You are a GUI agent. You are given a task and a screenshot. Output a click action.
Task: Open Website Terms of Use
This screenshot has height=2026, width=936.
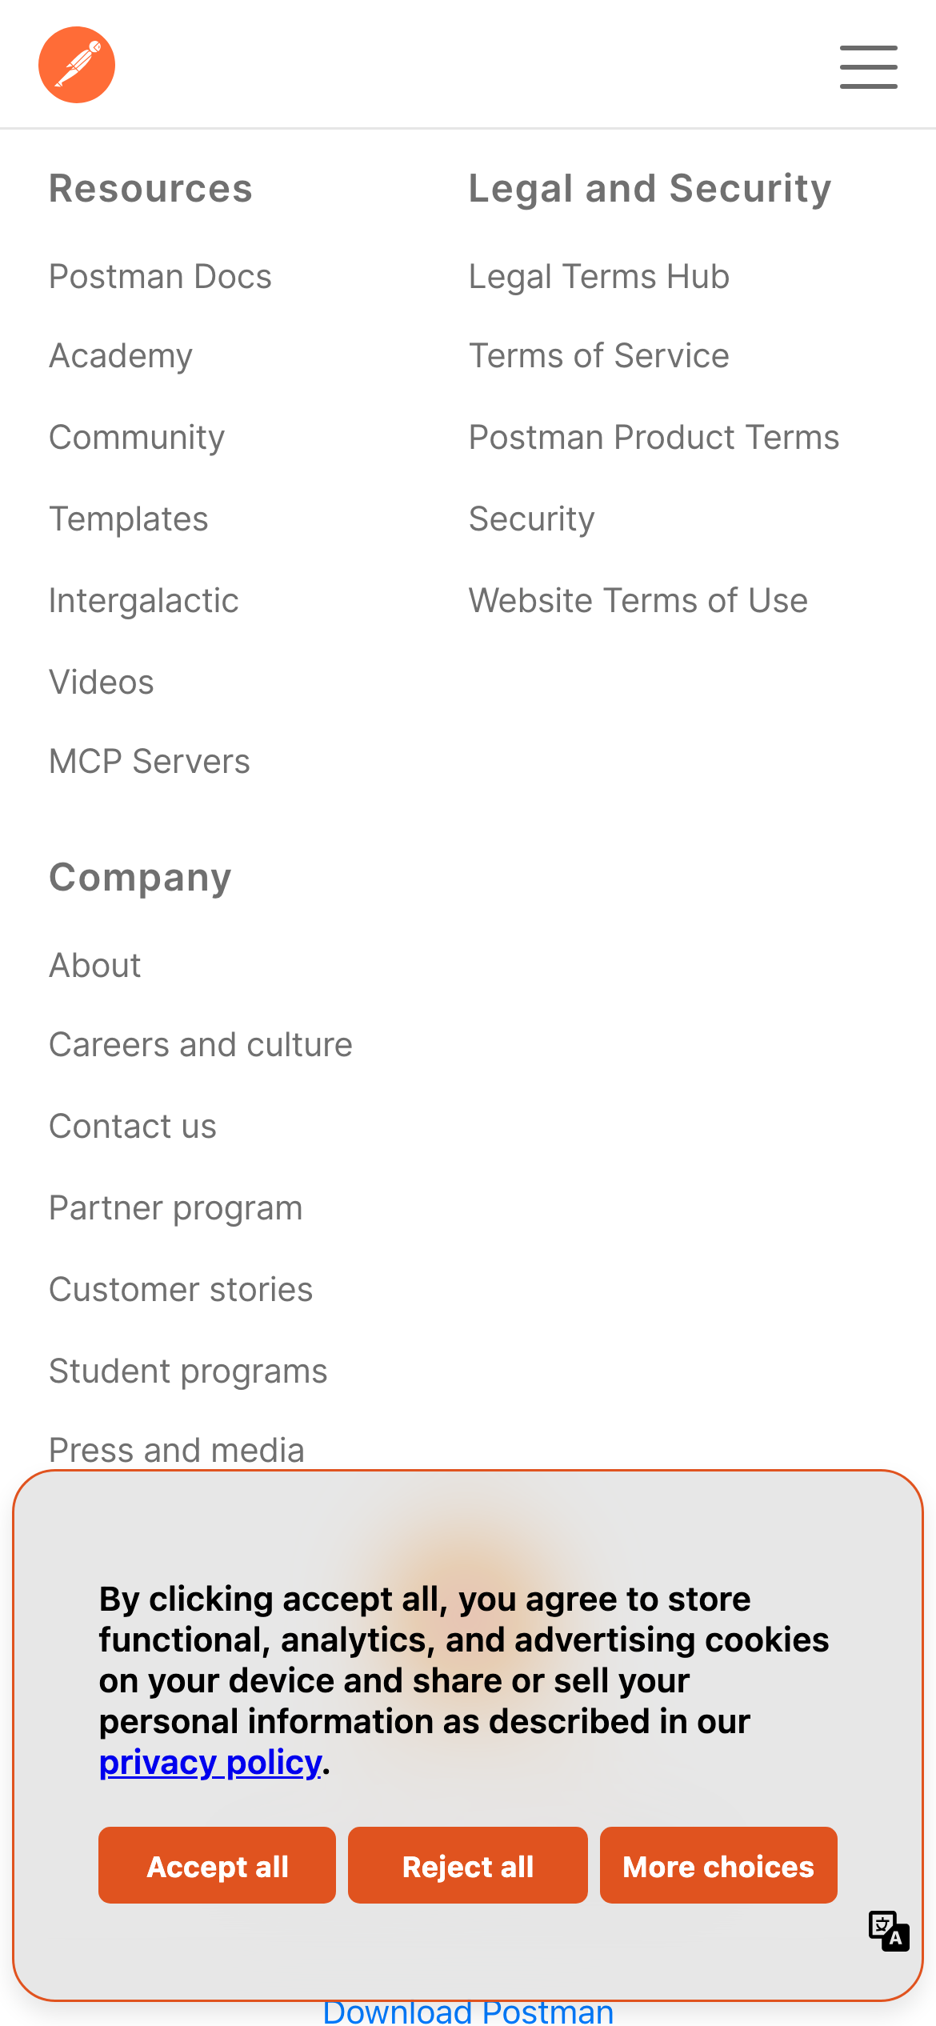(x=638, y=601)
